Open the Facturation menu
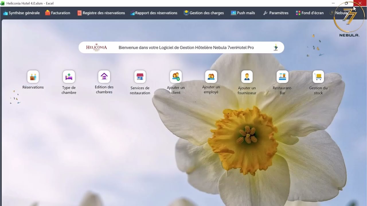 pyautogui.click(x=58, y=13)
